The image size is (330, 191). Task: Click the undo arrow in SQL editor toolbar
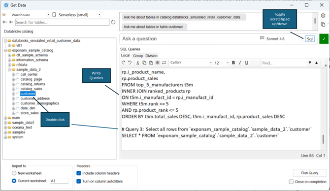coord(130,63)
